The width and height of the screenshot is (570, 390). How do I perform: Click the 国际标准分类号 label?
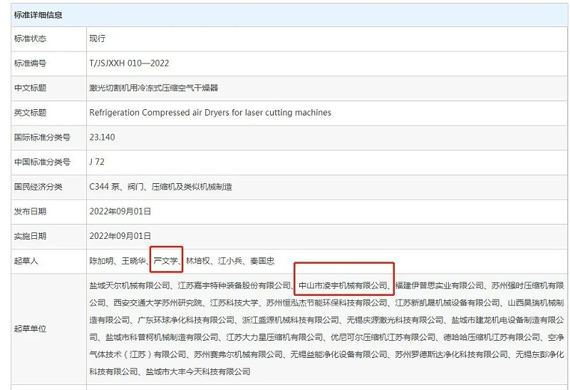(x=42, y=137)
